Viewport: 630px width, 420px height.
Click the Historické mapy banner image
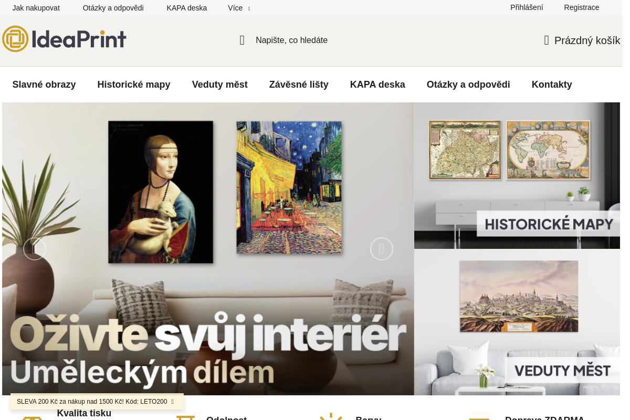[x=517, y=175]
